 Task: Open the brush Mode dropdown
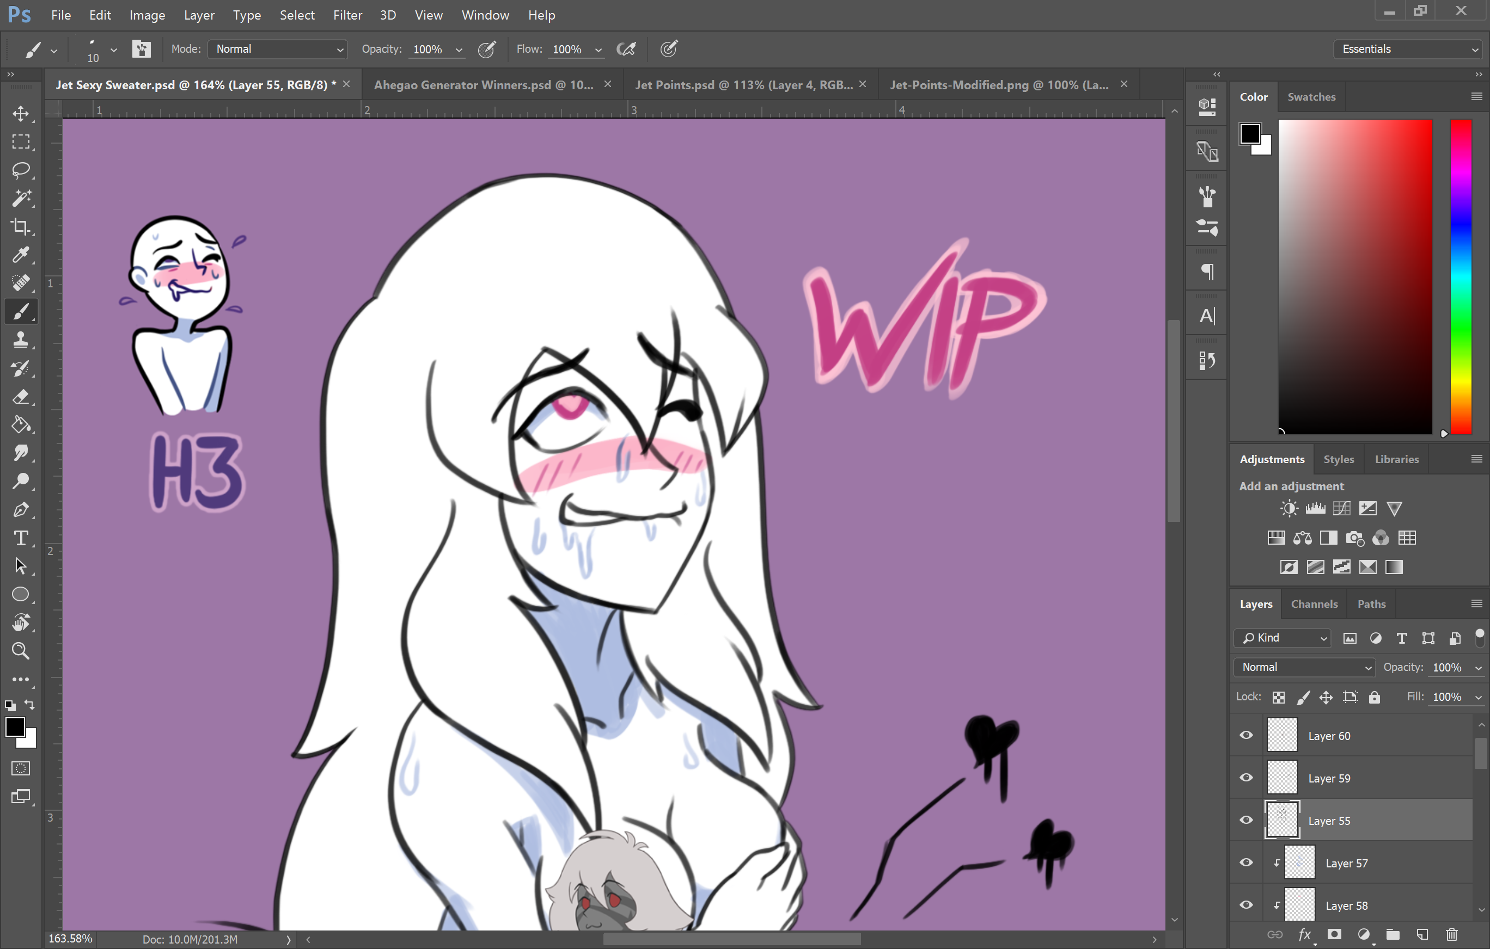click(277, 49)
